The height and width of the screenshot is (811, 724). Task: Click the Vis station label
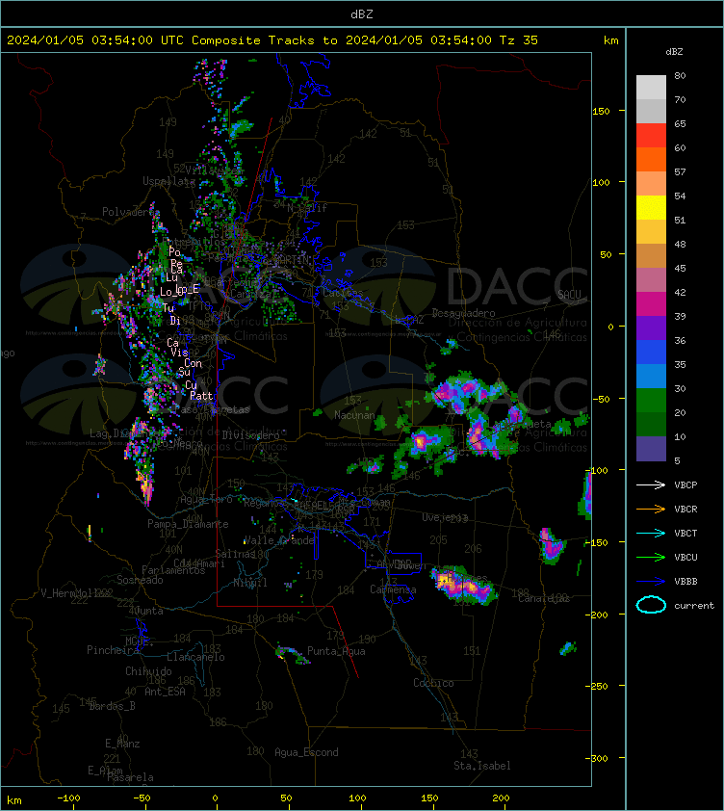point(179,353)
